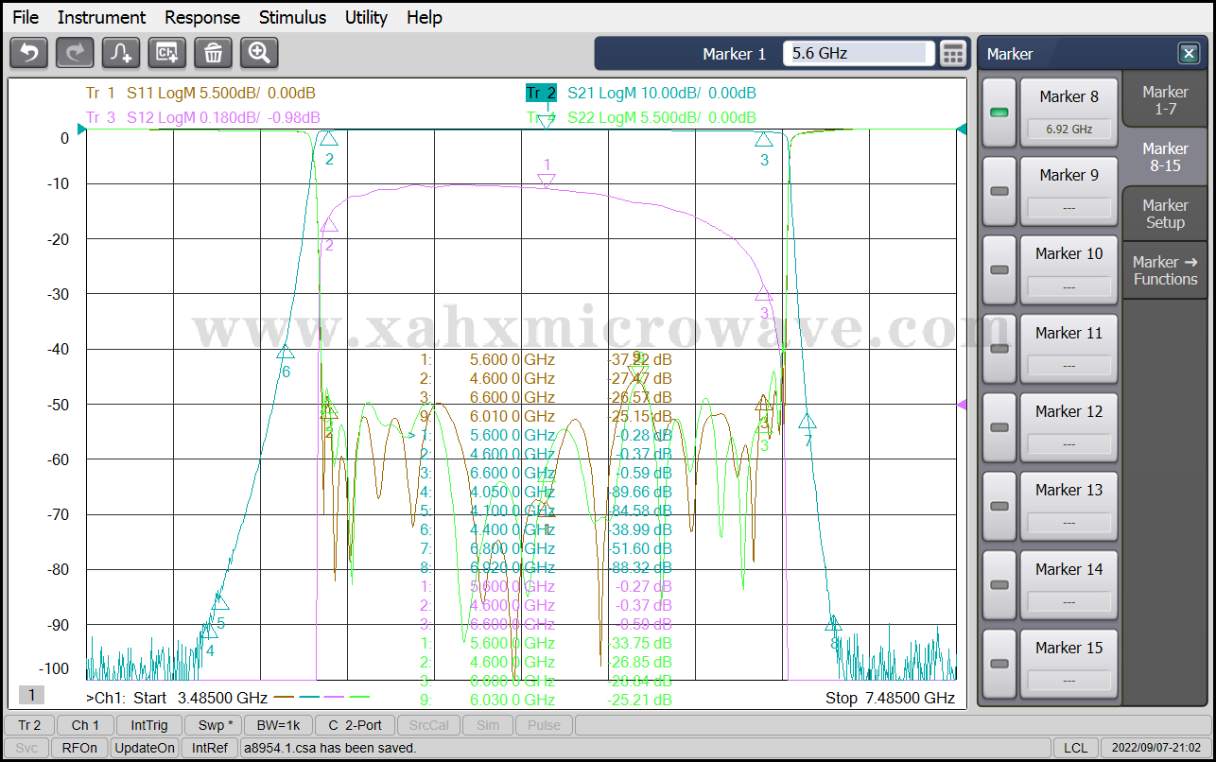1216x762 pixels.
Task: Open the Marker Setup tab
Action: click(x=1165, y=214)
